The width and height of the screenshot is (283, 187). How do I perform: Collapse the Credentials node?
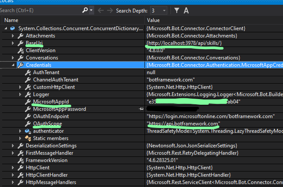(x=13, y=65)
